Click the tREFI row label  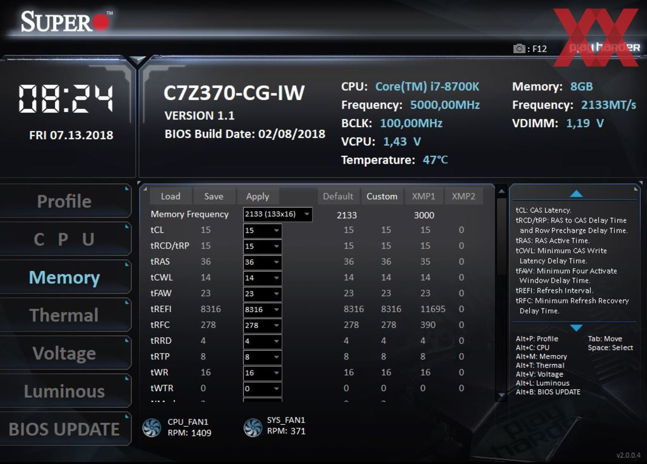pos(161,309)
